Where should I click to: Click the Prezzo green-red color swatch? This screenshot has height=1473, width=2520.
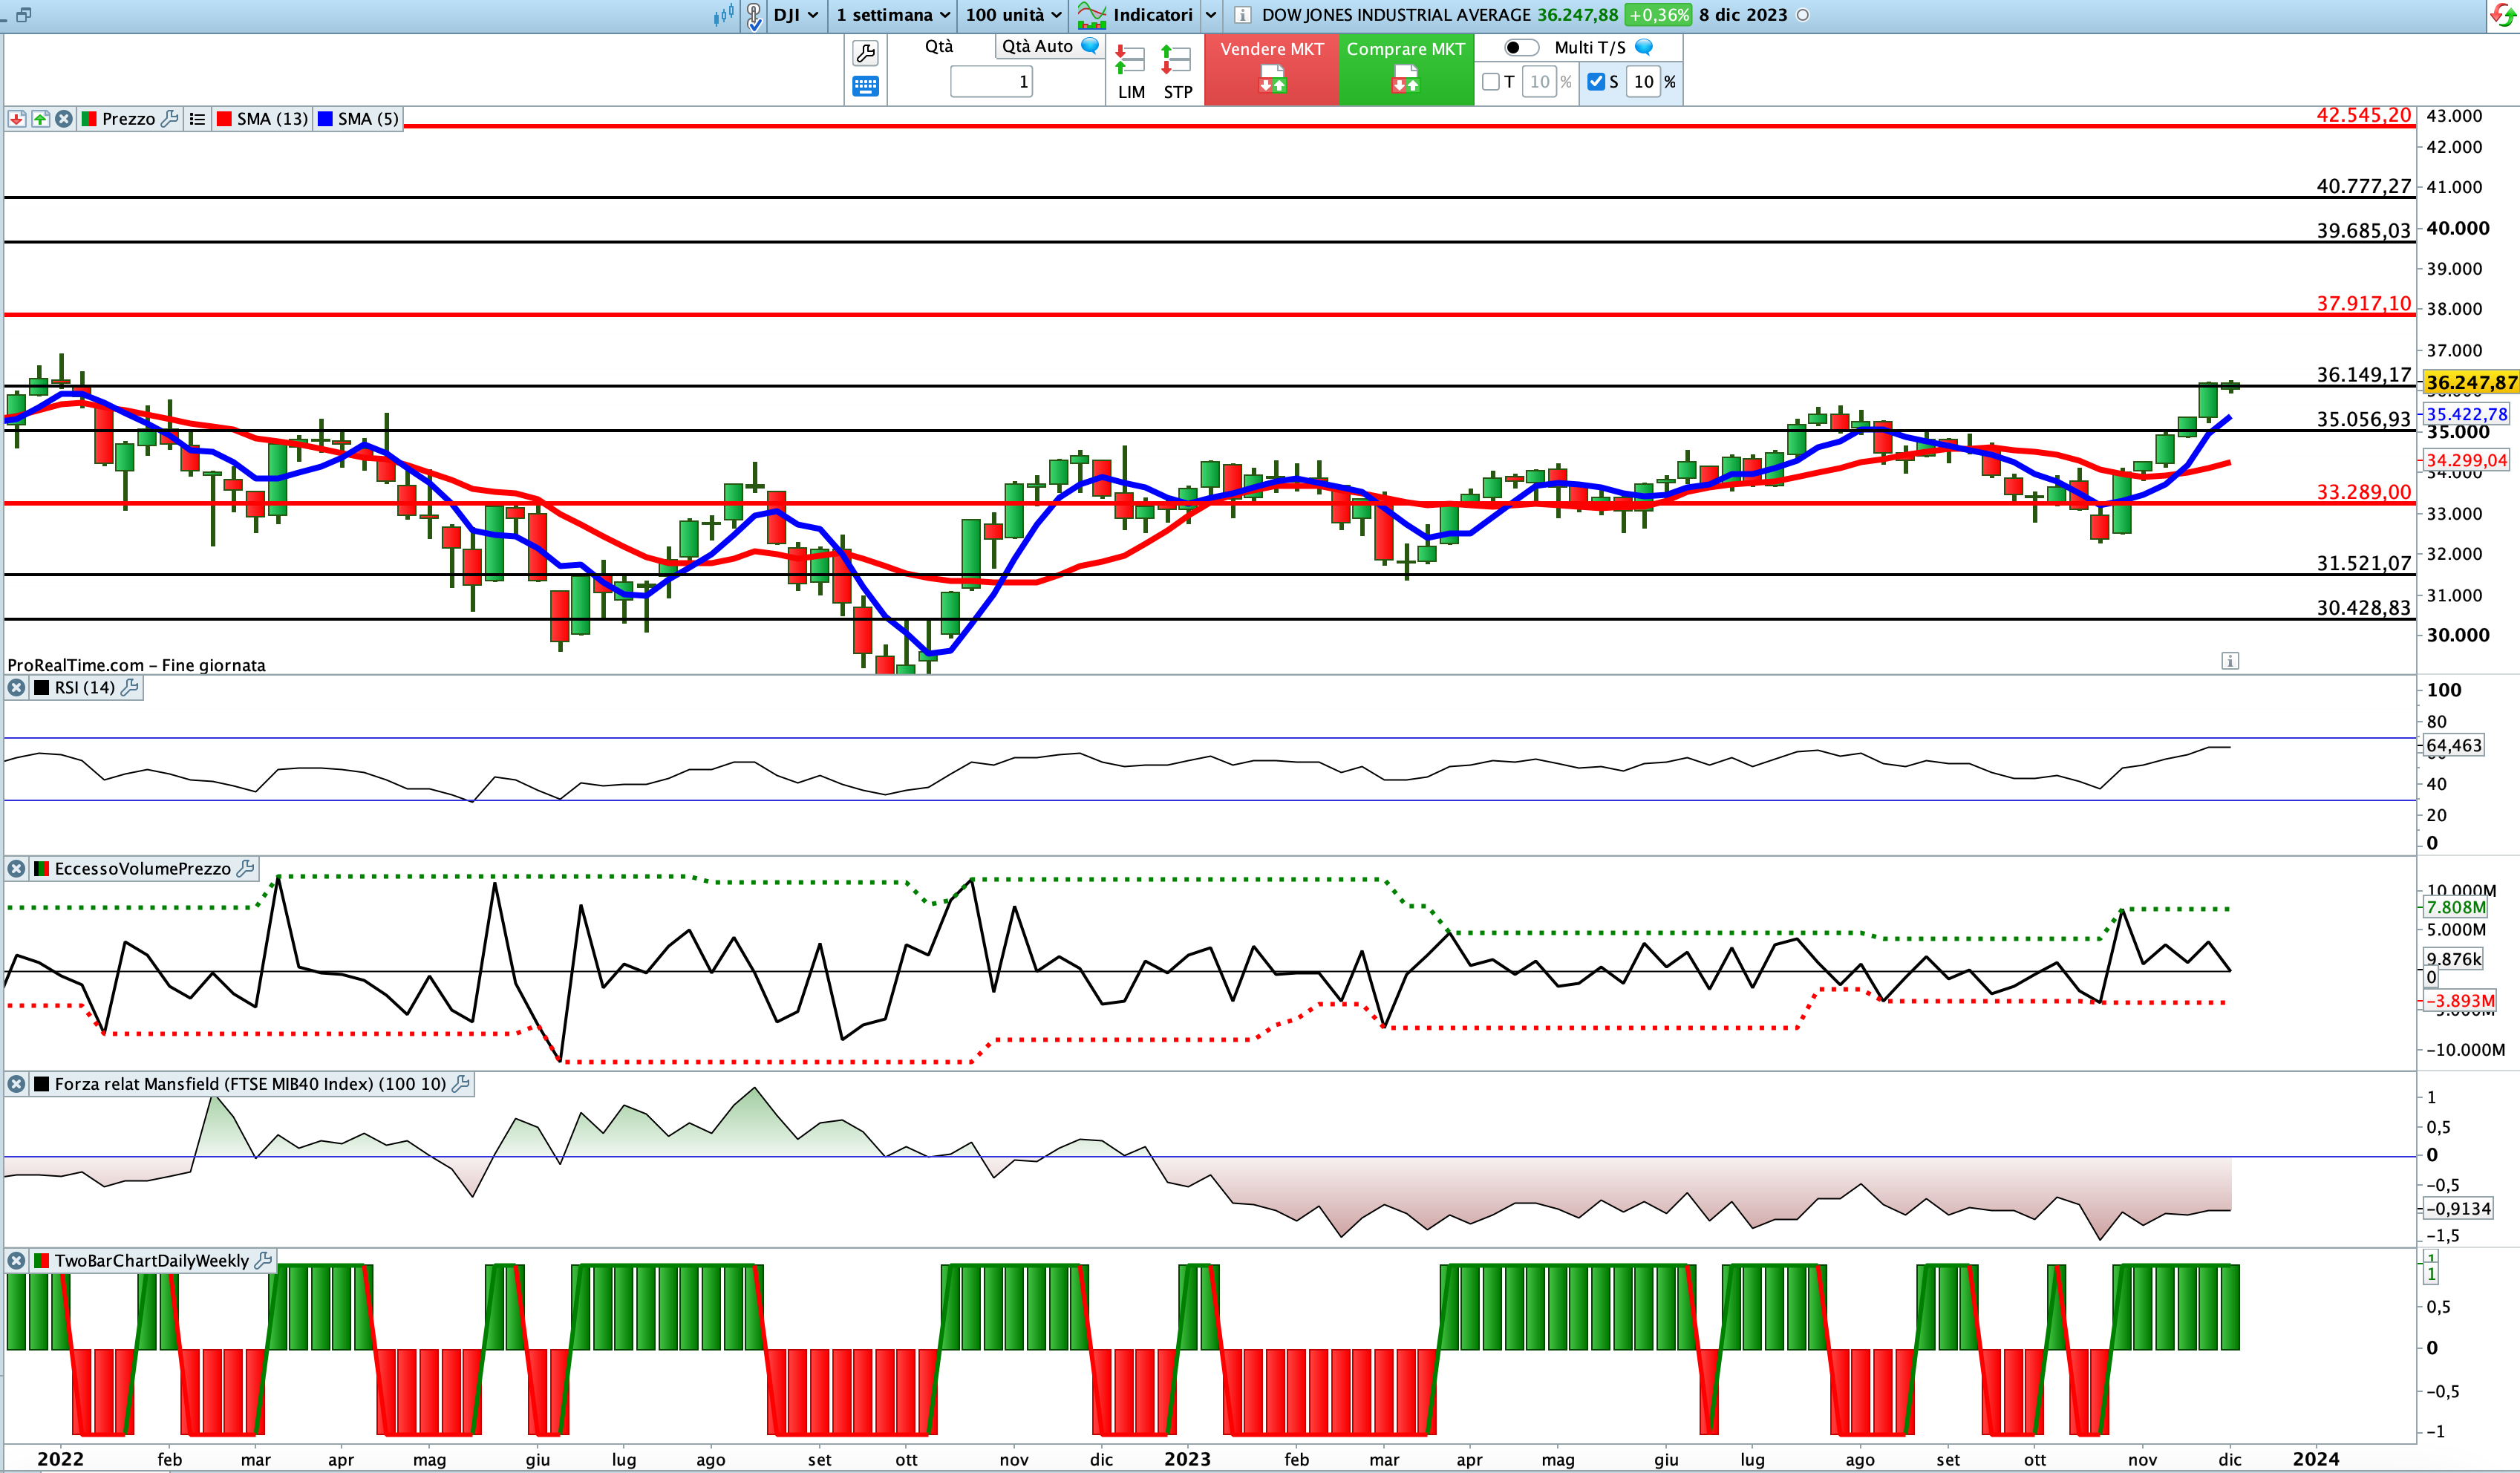(x=89, y=119)
